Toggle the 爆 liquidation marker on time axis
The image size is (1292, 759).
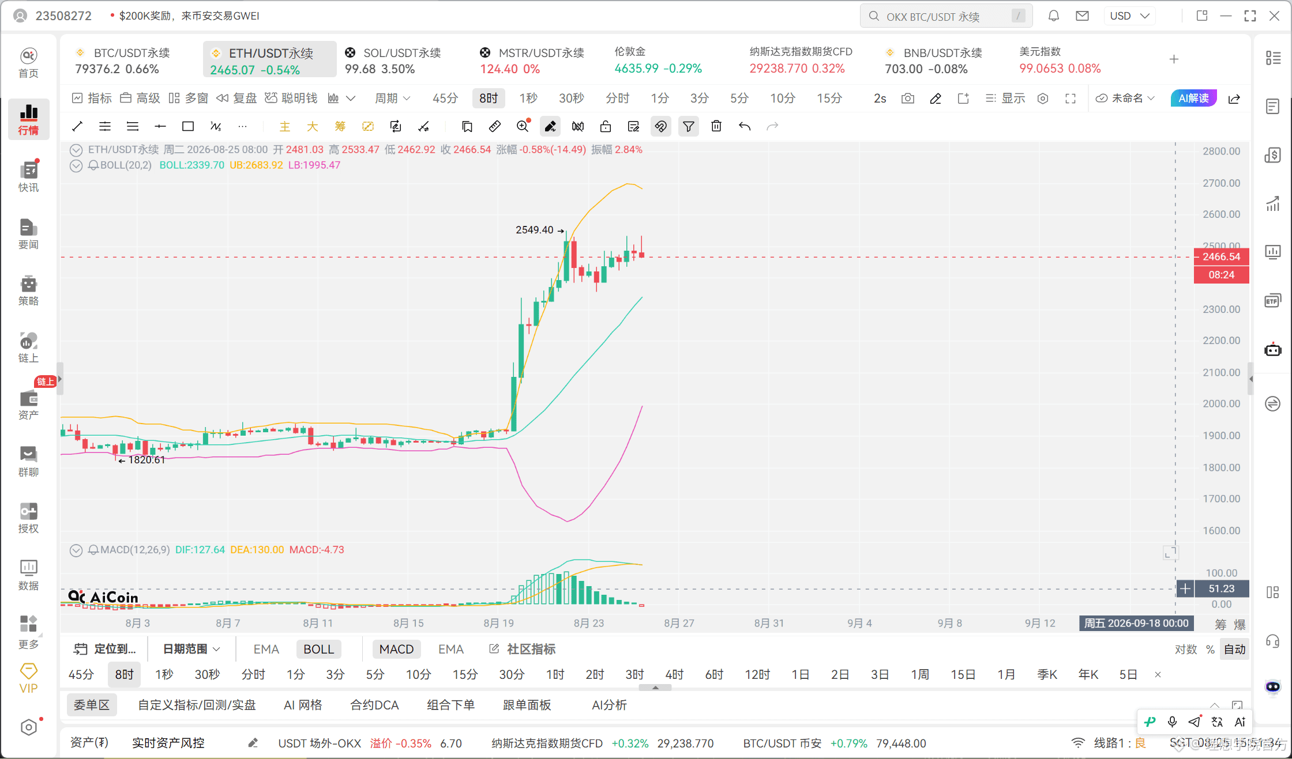[1240, 624]
